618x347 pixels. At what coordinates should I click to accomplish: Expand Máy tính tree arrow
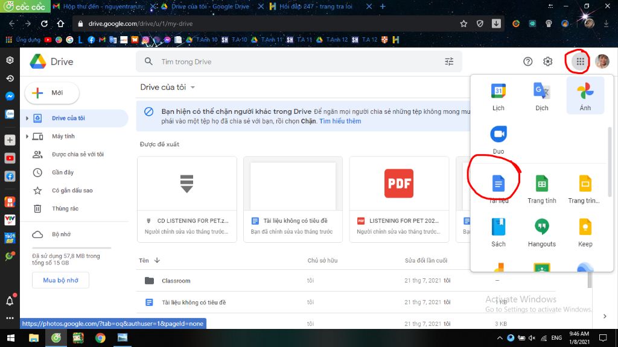coord(27,136)
